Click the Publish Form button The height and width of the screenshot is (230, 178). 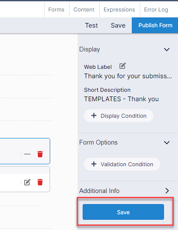click(155, 25)
